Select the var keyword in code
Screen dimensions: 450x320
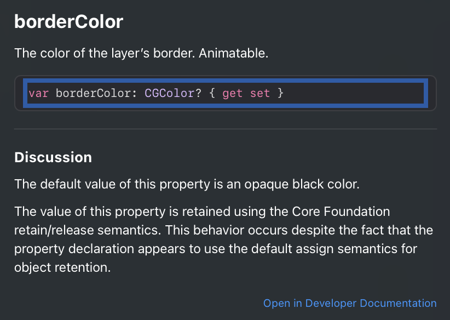point(38,94)
